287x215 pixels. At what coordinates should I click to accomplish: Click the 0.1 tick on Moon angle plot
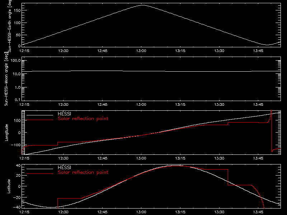click(18, 100)
